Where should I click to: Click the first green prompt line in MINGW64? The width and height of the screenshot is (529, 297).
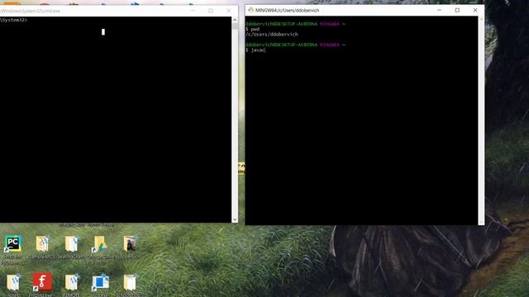tap(296, 24)
